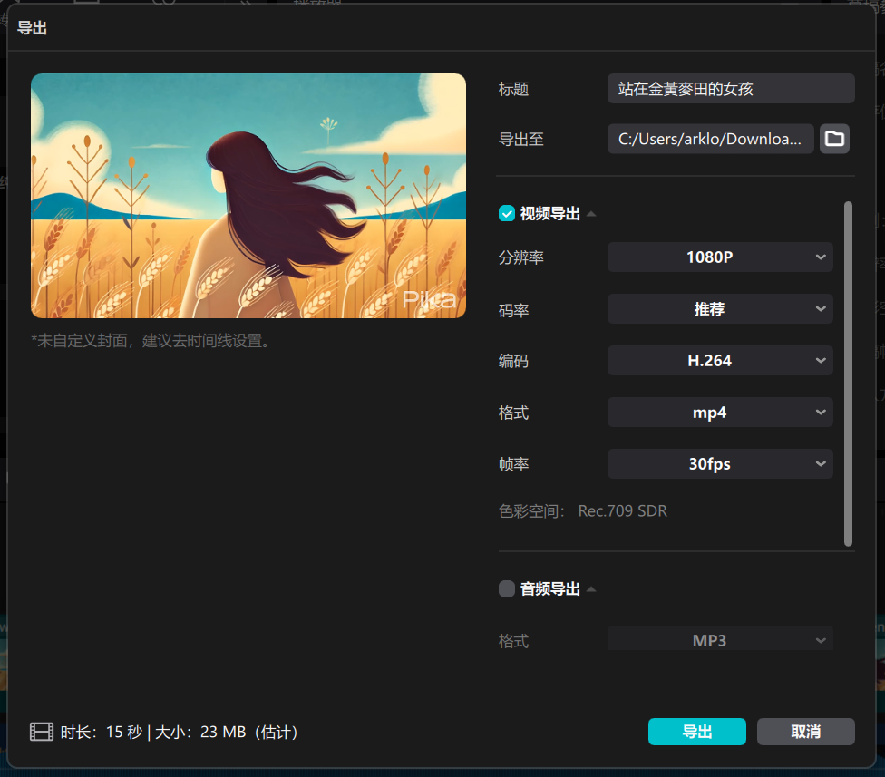
Task: Enable the 音频导出 checkbox
Action: (507, 589)
